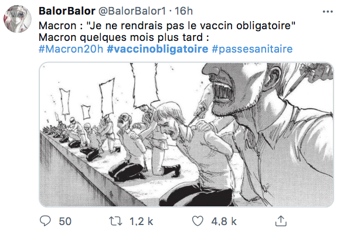Screen dimensions: 340x235
Task: Click the 1,2 k retweet count
Action: [x=141, y=222]
